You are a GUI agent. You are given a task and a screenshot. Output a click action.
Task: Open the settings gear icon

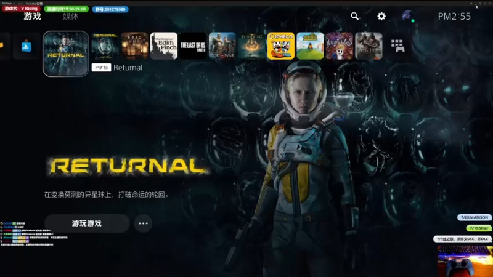pyautogui.click(x=381, y=16)
